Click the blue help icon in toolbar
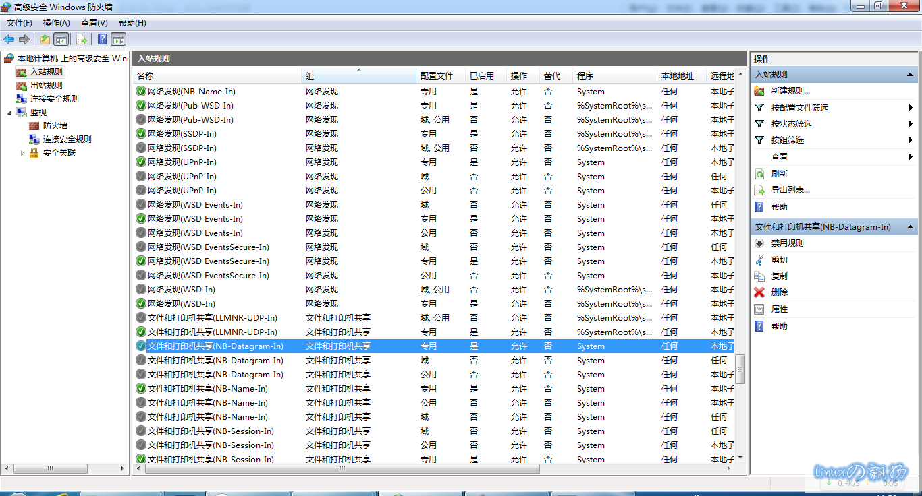Image resolution: width=922 pixels, height=496 pixels. (102, 39)
